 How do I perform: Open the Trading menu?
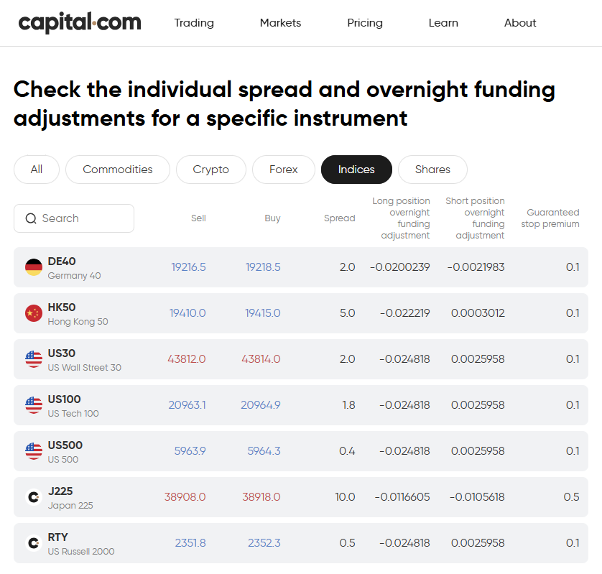194,23
